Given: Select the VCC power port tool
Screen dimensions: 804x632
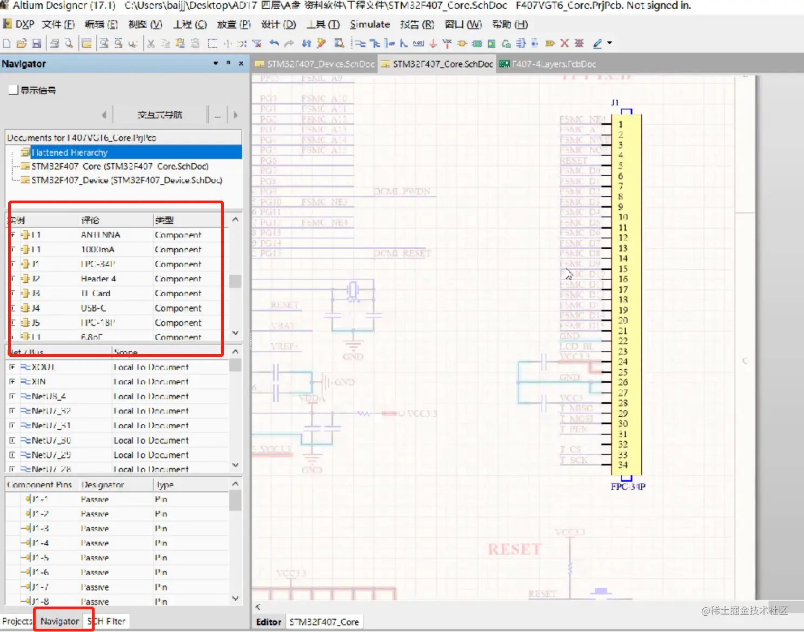Looking at the screenshot, I should (x=447, y=44).
